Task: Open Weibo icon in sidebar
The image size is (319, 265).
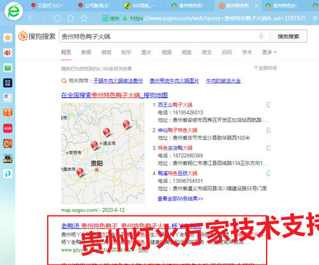Action: coord(8,53)
